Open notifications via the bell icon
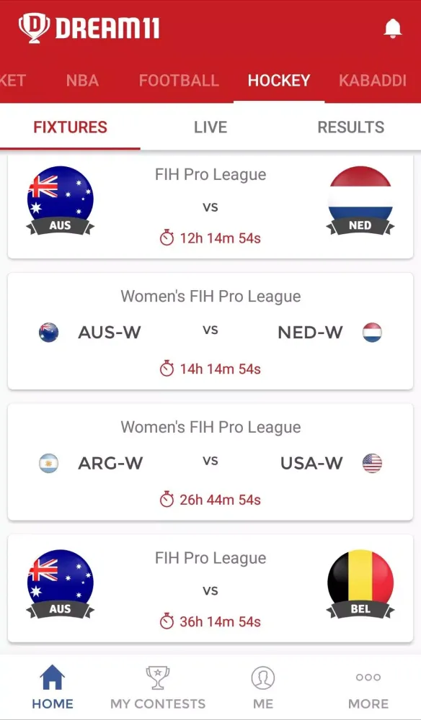The width and height of the screenshot is (421, 720). tap(393, 29)
